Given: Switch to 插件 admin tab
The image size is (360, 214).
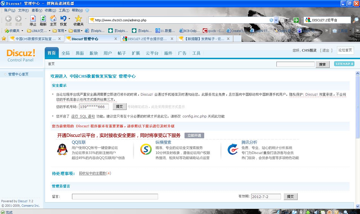Looking at the screenshot, I should click(168, 53).
